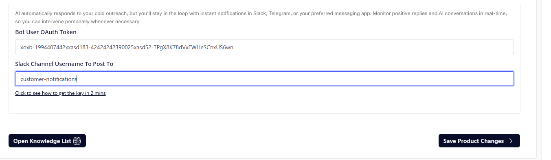Click the brain icon on Open Knowledge List
Viewport: 551px width, 160px height.
click(77, 141)
